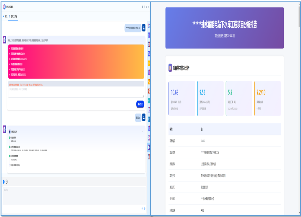Close the assistant panel with the X icon

[x=148, y=7]
